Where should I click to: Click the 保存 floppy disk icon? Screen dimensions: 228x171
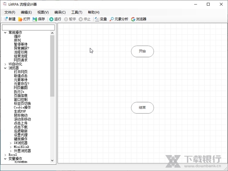[35, 19]
